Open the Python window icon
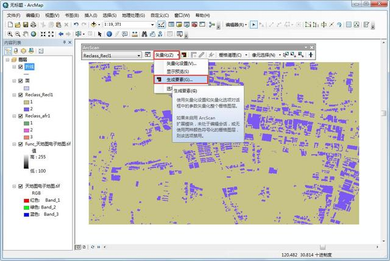This screenshot has height=261, width=390. (202, 24)
